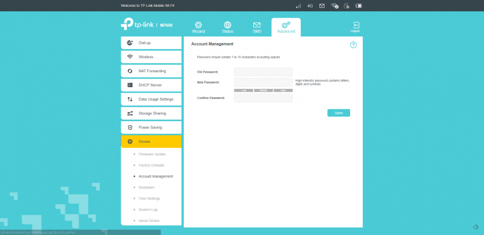Image resolution: width=484 pixels, height=235 pixels.
Task: Open the help question mark icon
Action: (353, 45)
